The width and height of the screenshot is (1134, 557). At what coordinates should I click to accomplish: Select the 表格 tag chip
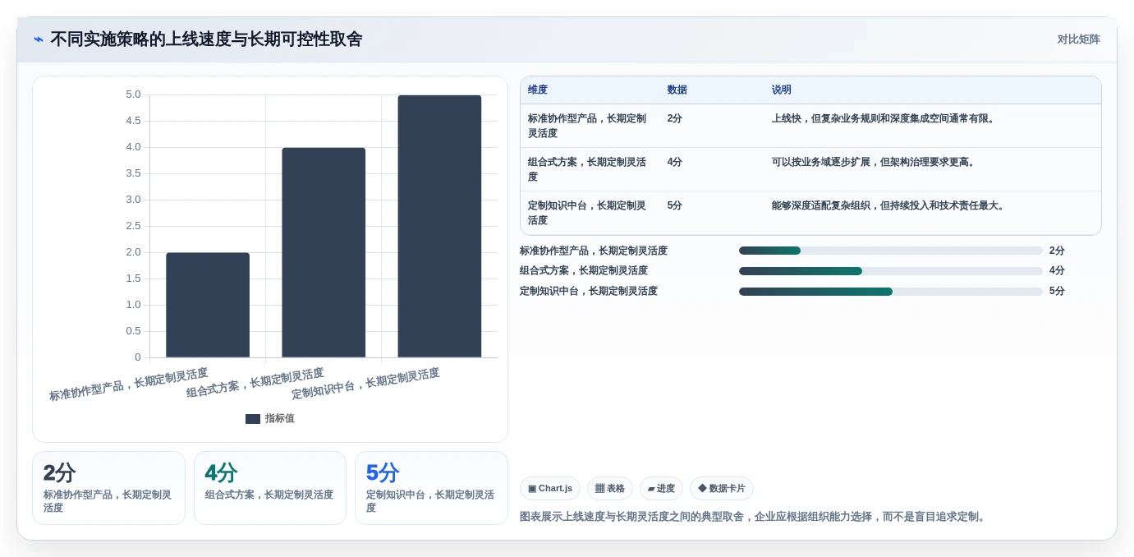click(x=610, y=489)
